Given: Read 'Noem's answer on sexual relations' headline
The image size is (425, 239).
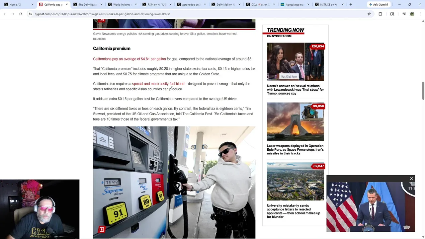Looking at the screenshot, I should 295,90.
